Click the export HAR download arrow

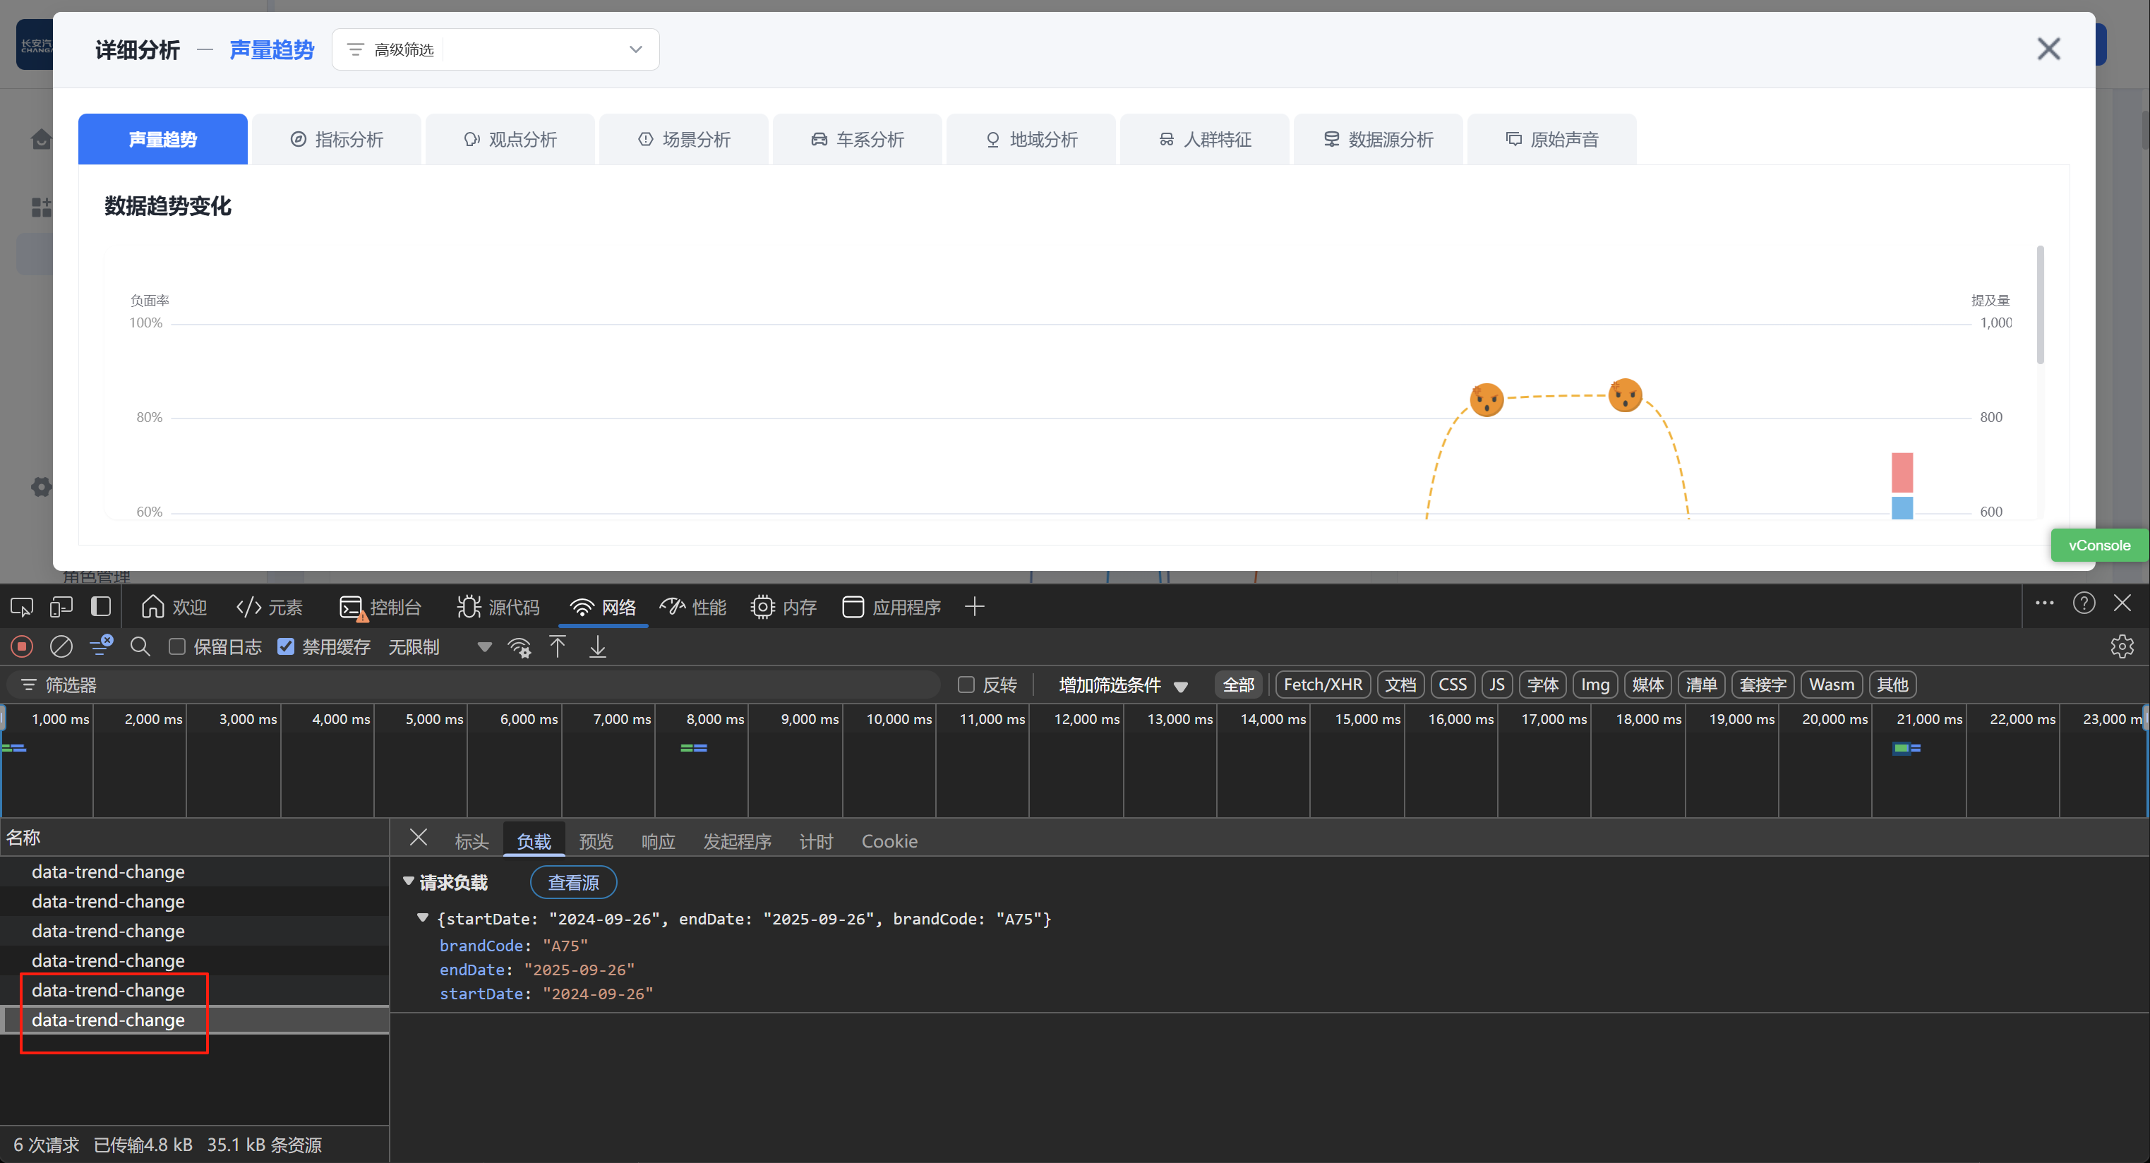pyautogui.click(x=598, y=646)
